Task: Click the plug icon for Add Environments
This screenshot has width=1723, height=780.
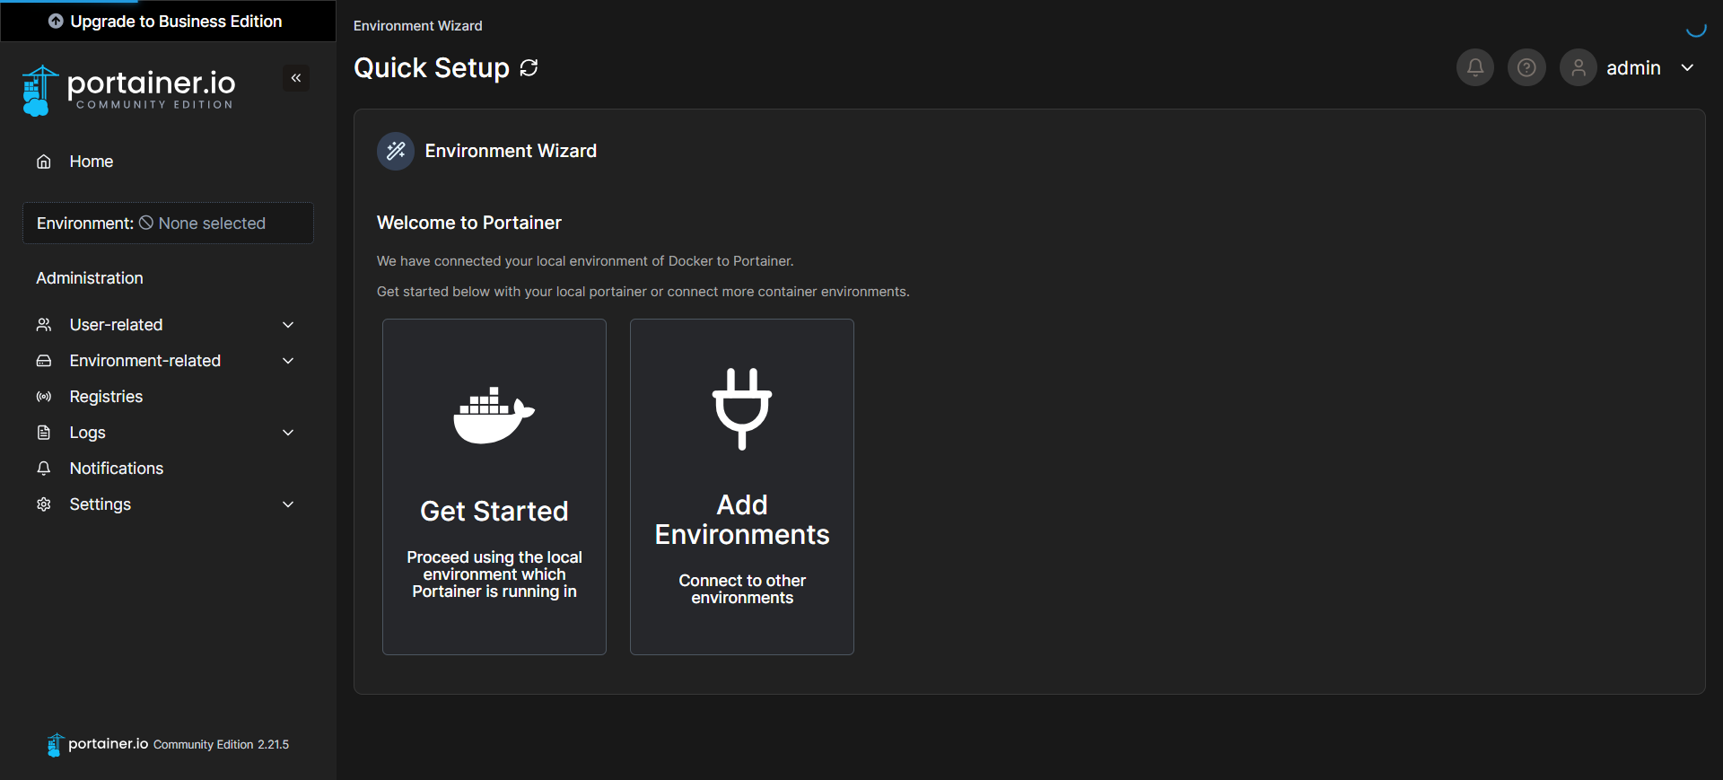Action: click(742, 408)
